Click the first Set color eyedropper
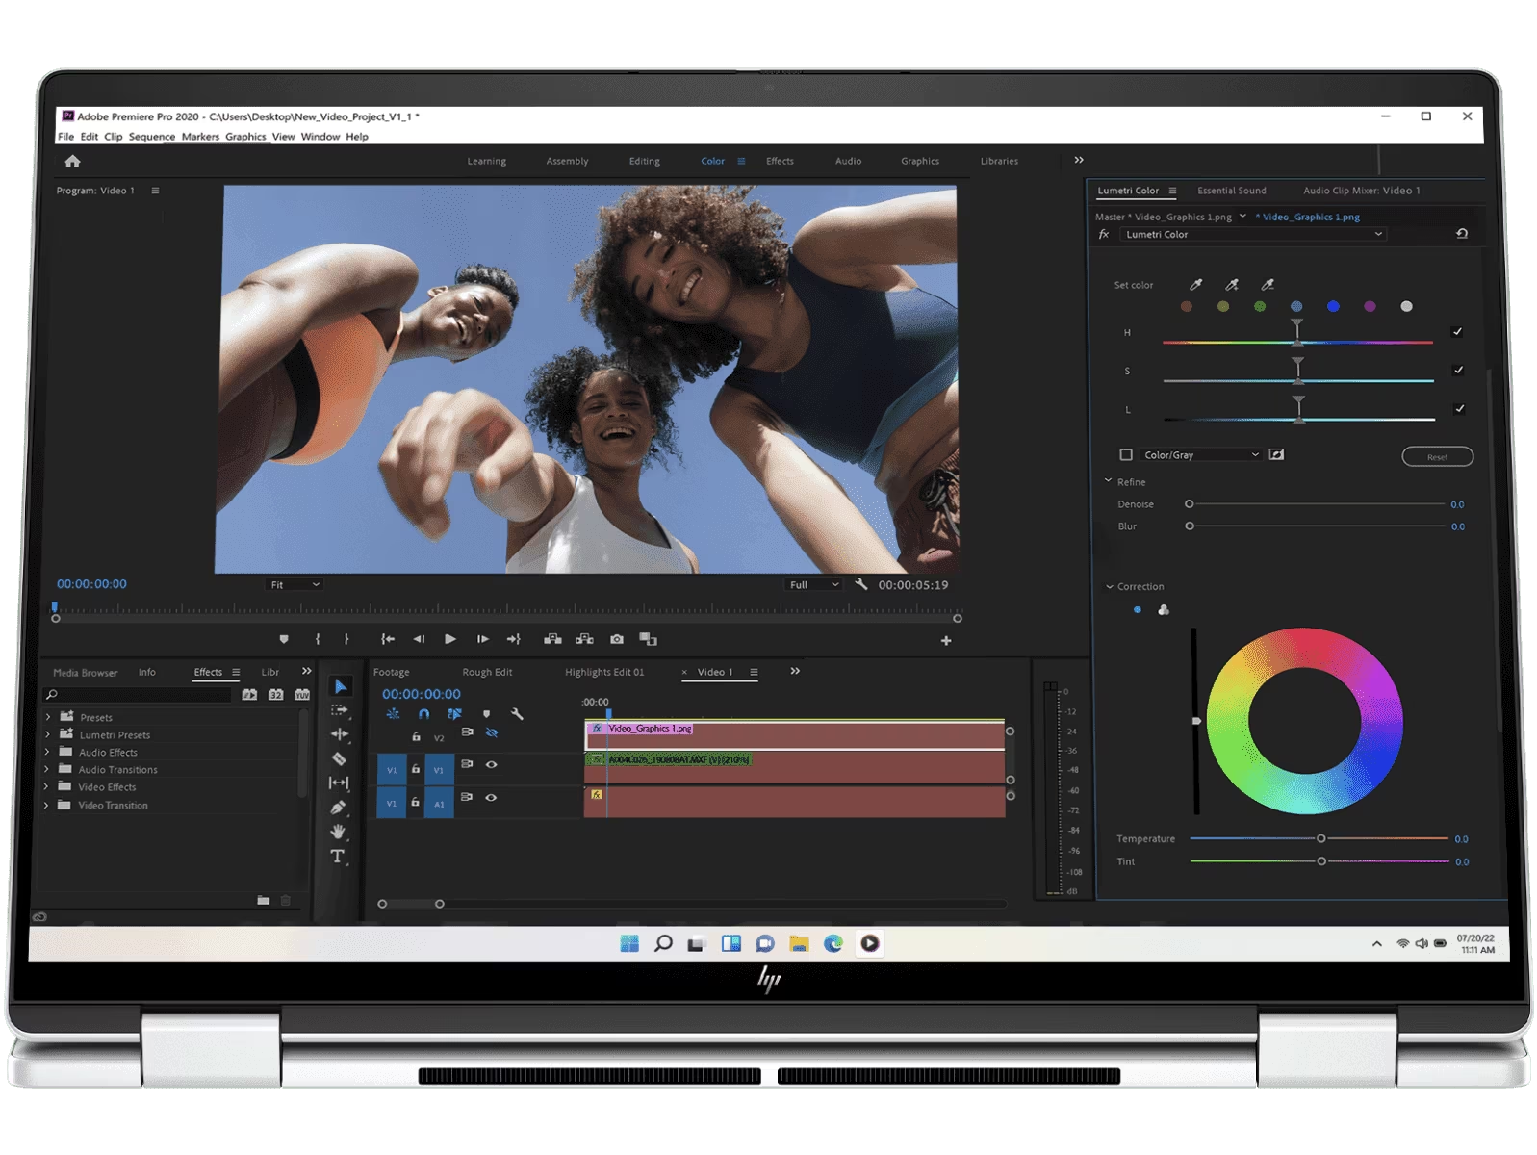Screen dimensions: 1537x1155 1195,285
